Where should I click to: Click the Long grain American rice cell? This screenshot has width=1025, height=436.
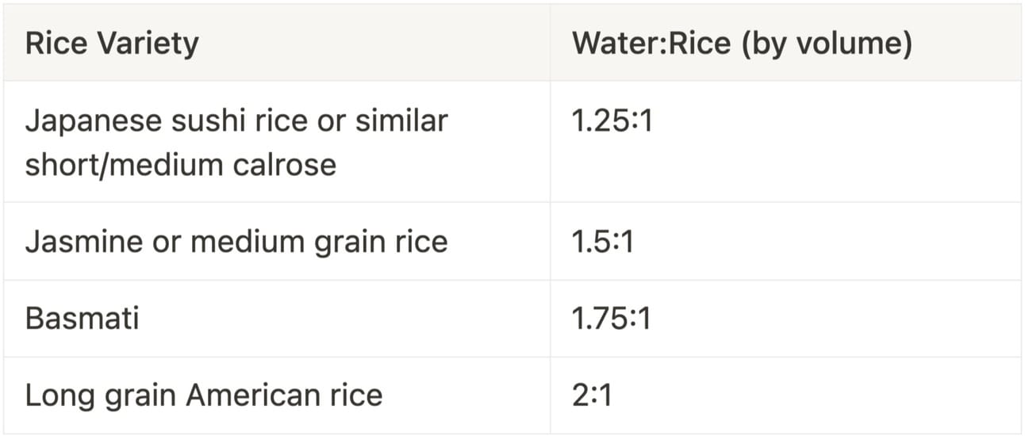204,395
